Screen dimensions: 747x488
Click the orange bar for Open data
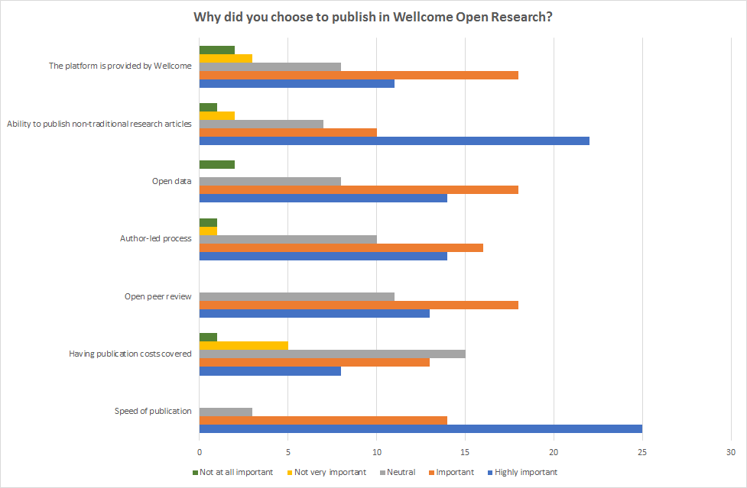coord(359,189)
